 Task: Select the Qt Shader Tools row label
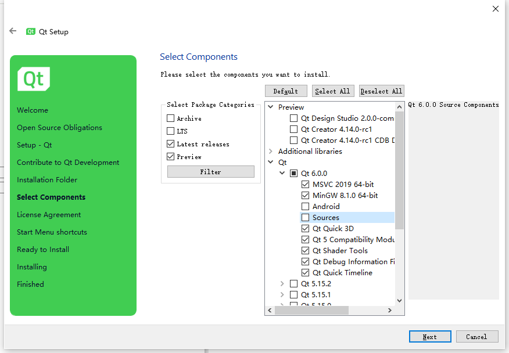pos(340,250)
